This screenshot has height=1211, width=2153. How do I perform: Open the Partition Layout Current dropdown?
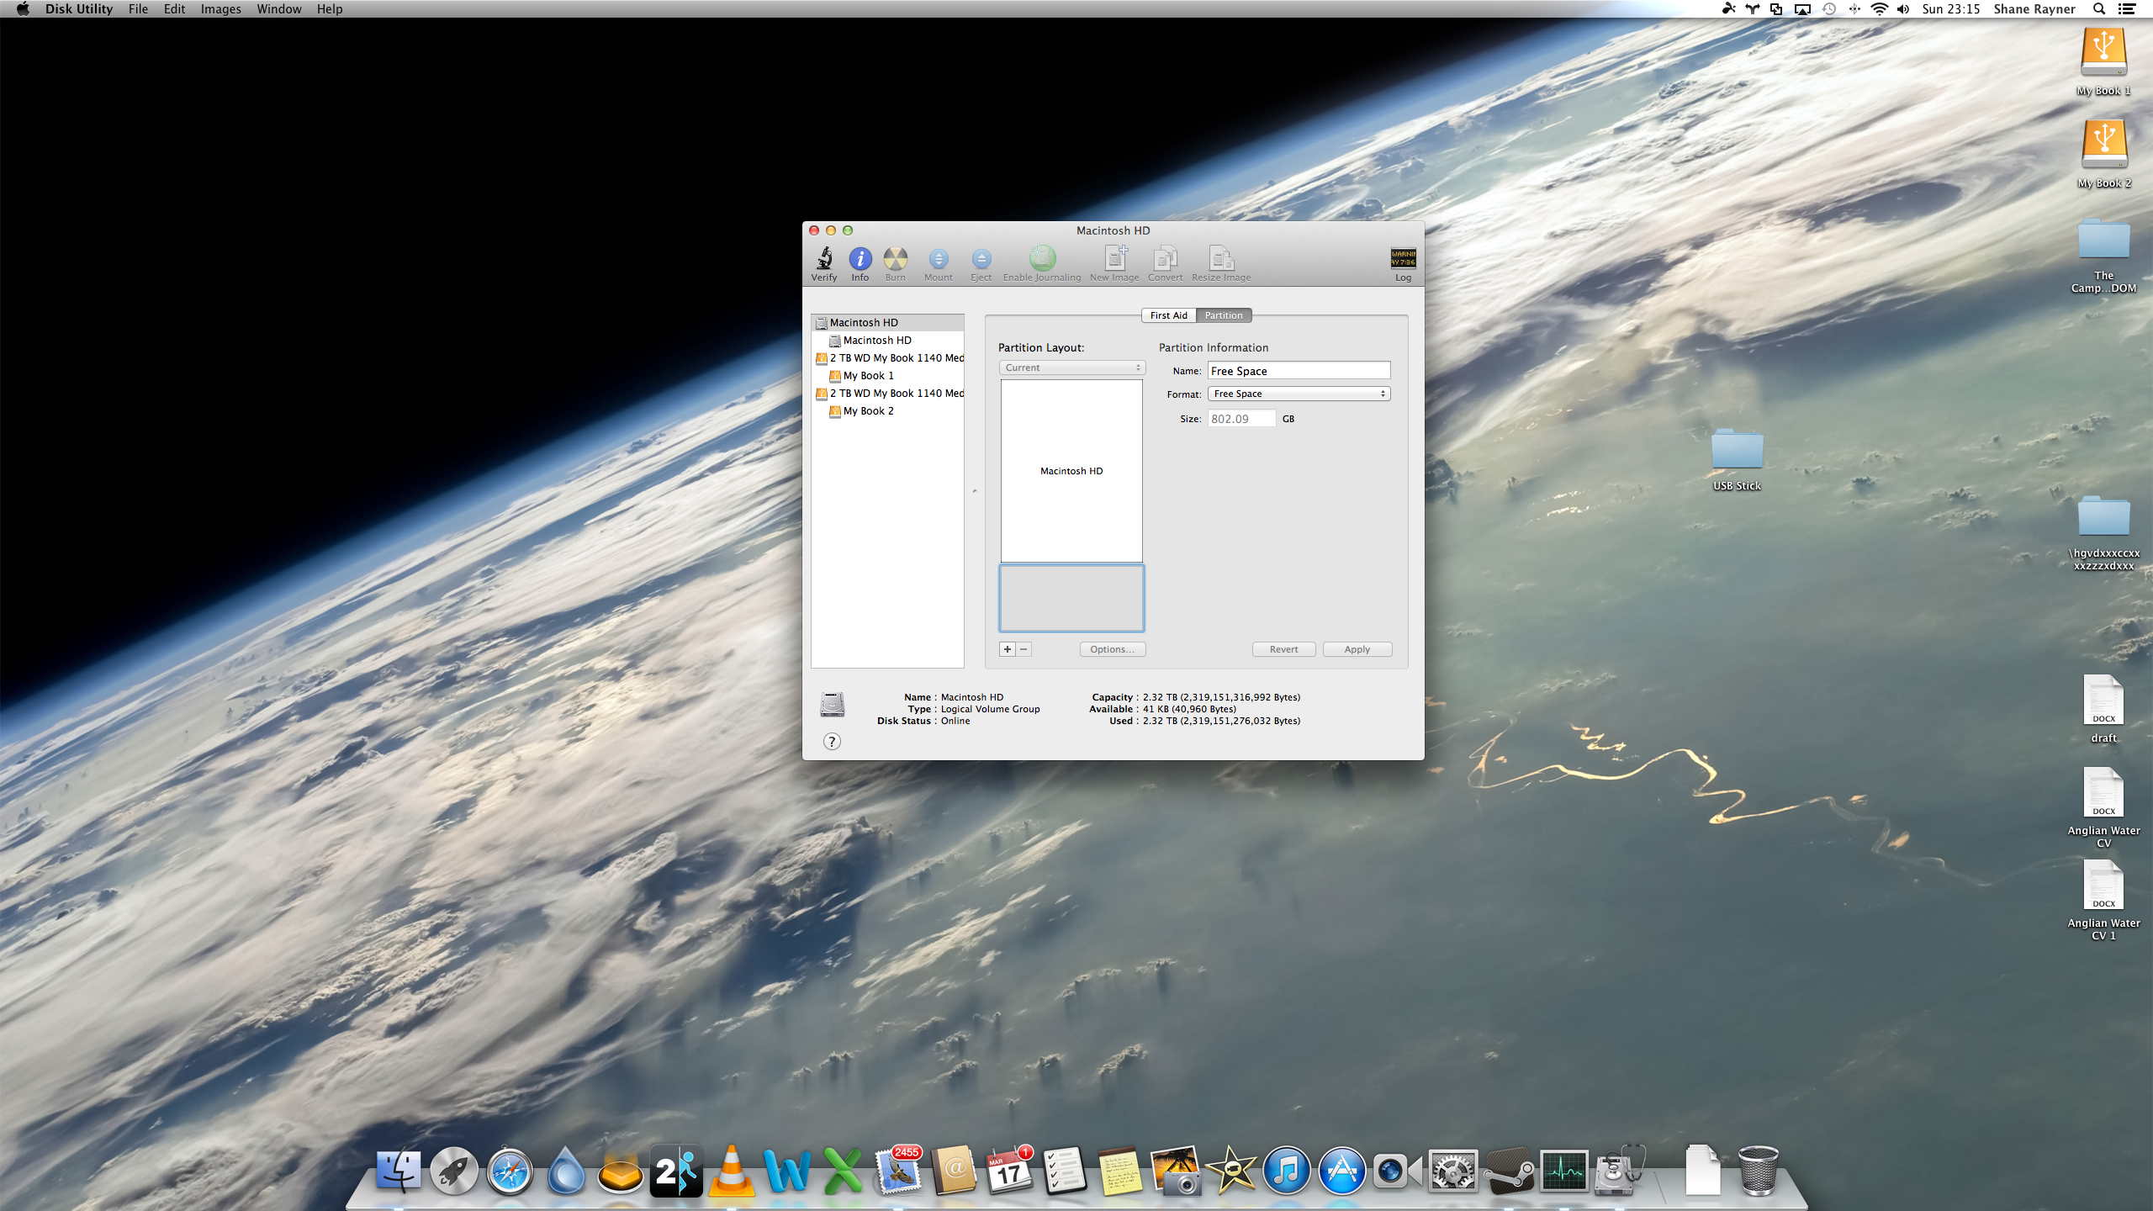click(1071, 368)
